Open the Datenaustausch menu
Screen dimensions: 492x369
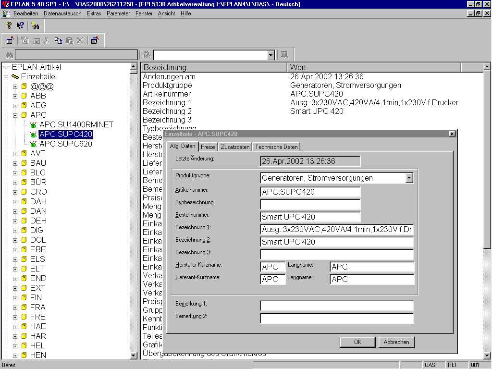pos(62,13)
